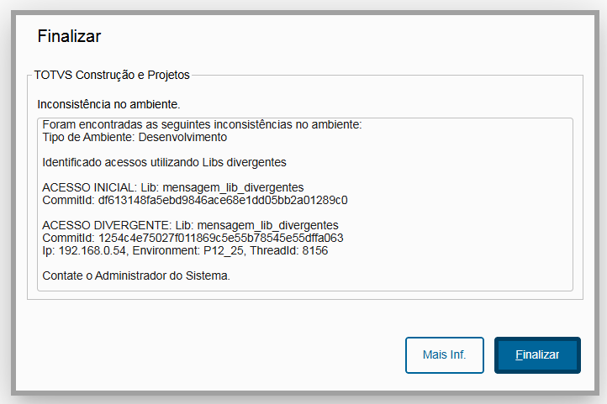Viewport: 607px width, 404px height.
Task: Click the 'Finalizar' dialog title
Action: click(69, 36)
